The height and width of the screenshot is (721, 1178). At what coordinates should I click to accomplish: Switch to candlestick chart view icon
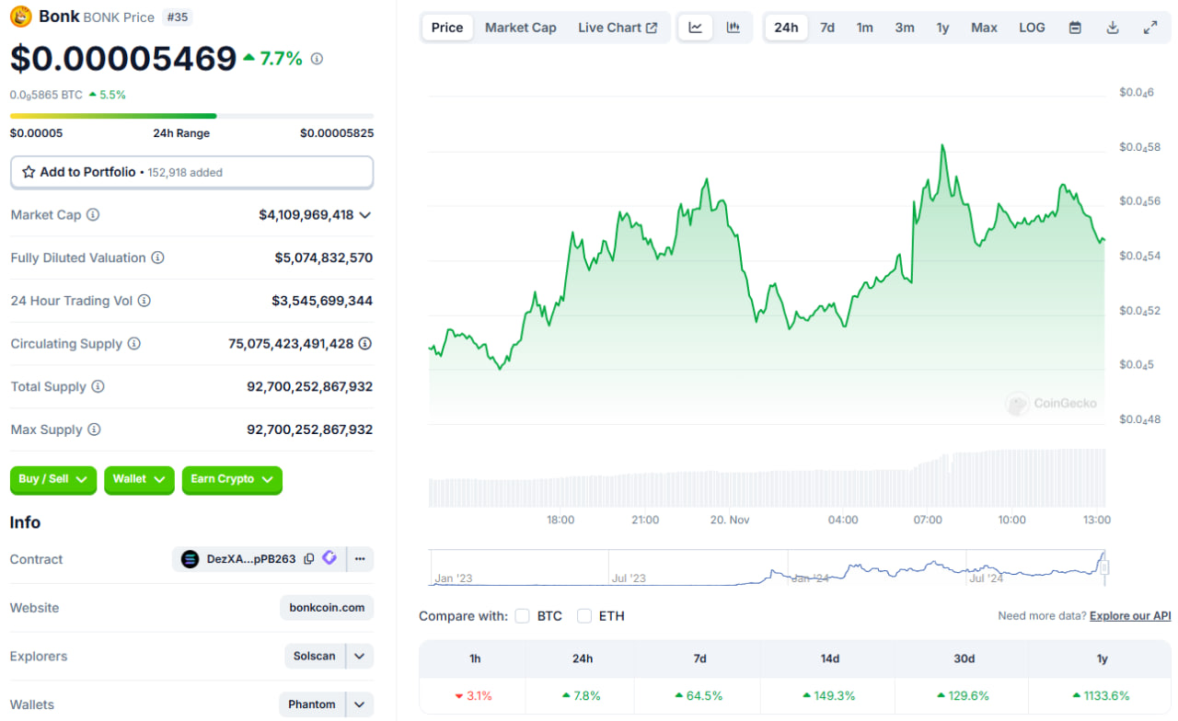(x=733, y=28)
